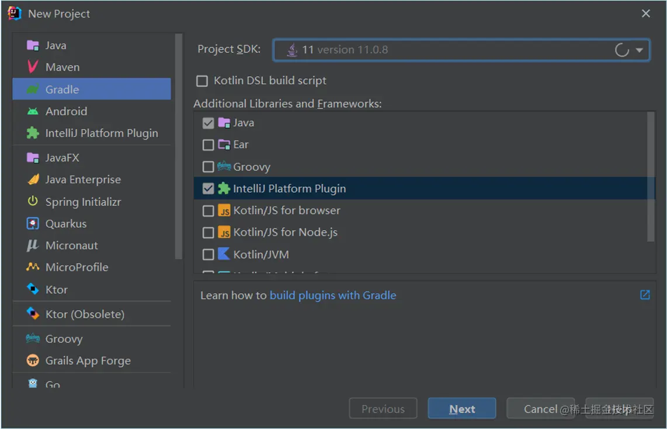Tick the Groovy framework checkbox
The image size is (667, 429).
pos(208,167)
